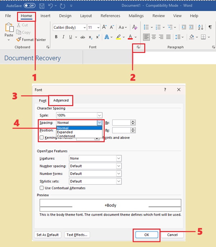Viewport: 216px width, 247px height.
Task: Choose Condensed spacing option
Action: point(79,136)
